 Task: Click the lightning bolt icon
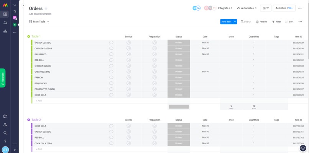tap(15, 150)
